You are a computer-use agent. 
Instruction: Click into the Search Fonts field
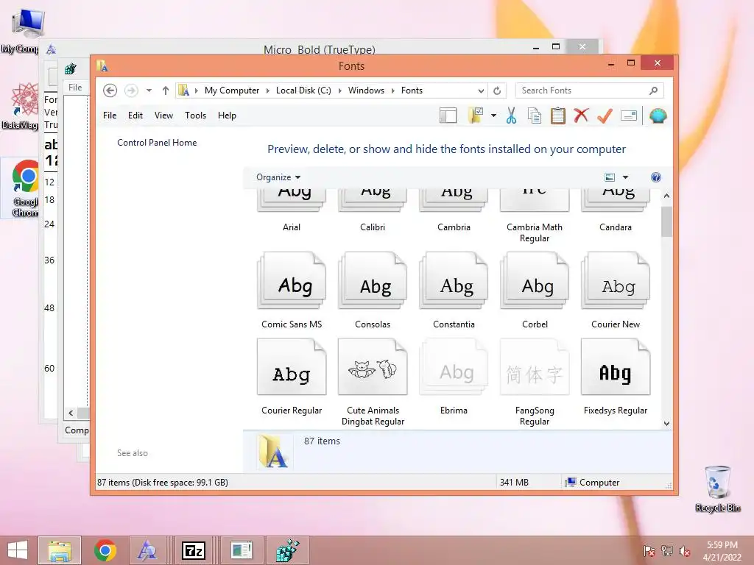coord(582,90)
